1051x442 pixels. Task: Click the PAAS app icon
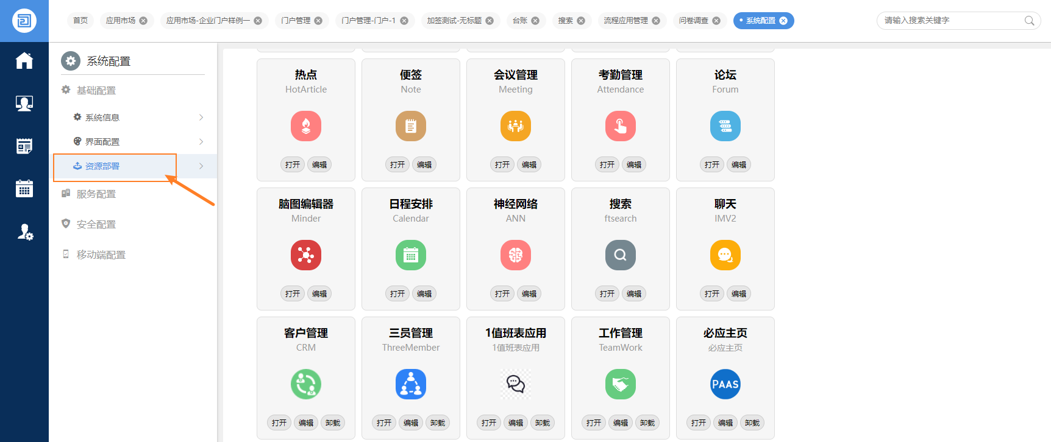coord(725,384)
